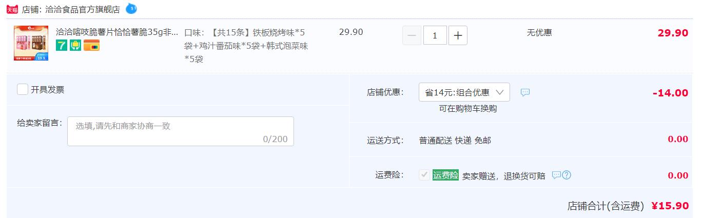Toggle the 运费险 checkbox
The image size is (702, 218).
pos(424,175)
